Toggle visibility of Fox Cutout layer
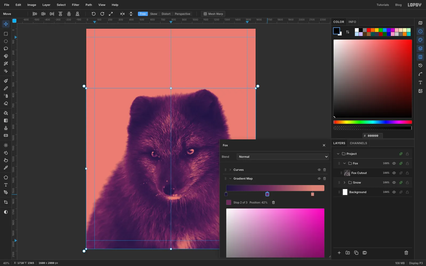The image size is (426, 266). coord(394,173)
